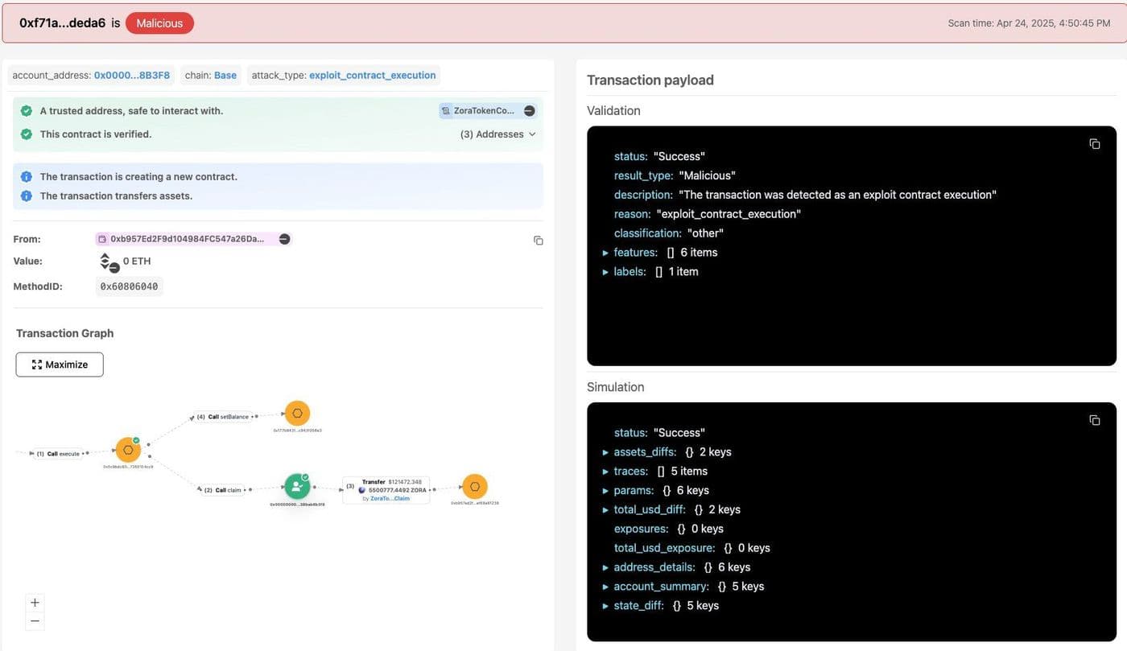Zoom in the transaction graph
Screen dimensions: 1127x651
click(35, 603)
